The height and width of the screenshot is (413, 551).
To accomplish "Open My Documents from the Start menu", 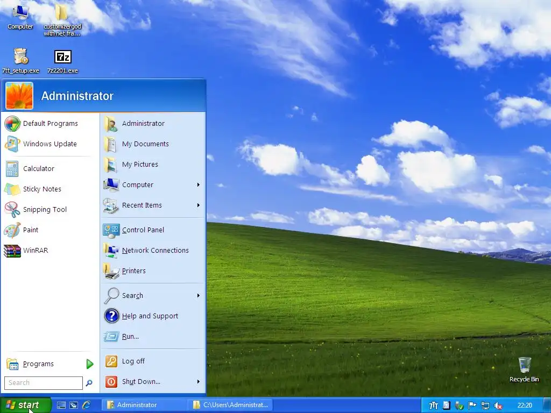I will [153, 144].
